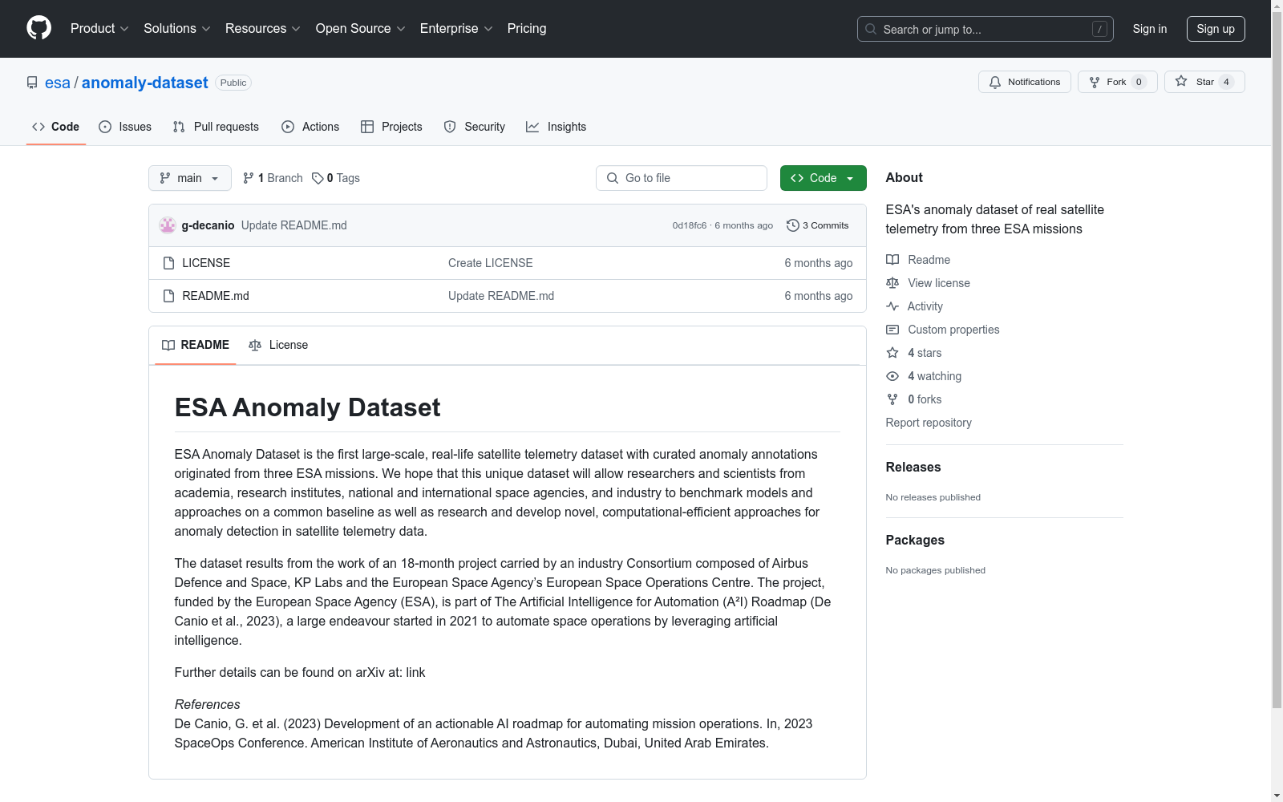Viewport: 1283px width, 802px height.
Task: Click the fork icon beside 0 forks
Action: pyautogui.click(x=892, y=399)
